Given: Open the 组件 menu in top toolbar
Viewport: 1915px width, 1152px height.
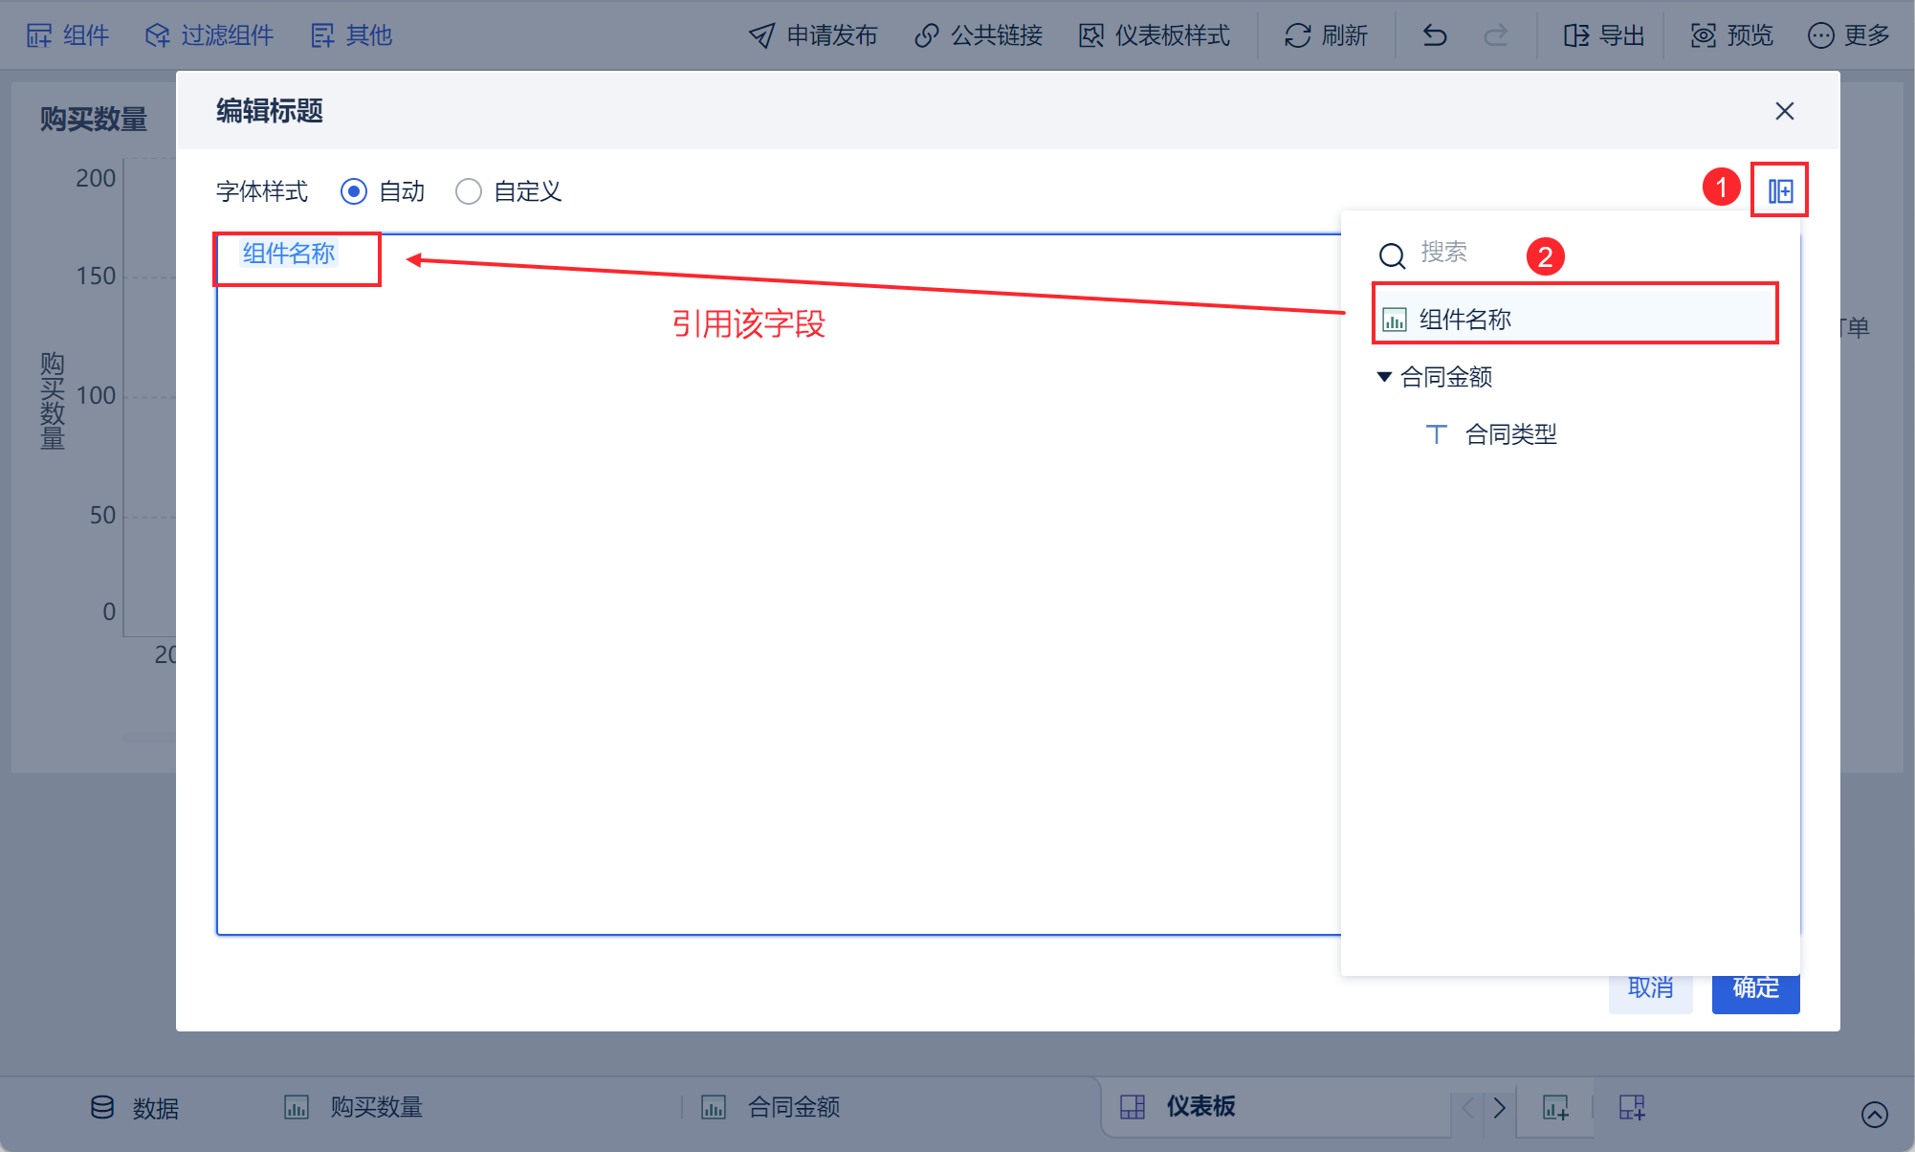Looking at the screenshot, I should [67, 35].
